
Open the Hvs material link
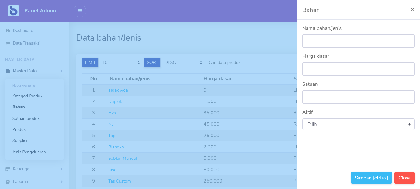pyautogui.click(x=112, y=113)
